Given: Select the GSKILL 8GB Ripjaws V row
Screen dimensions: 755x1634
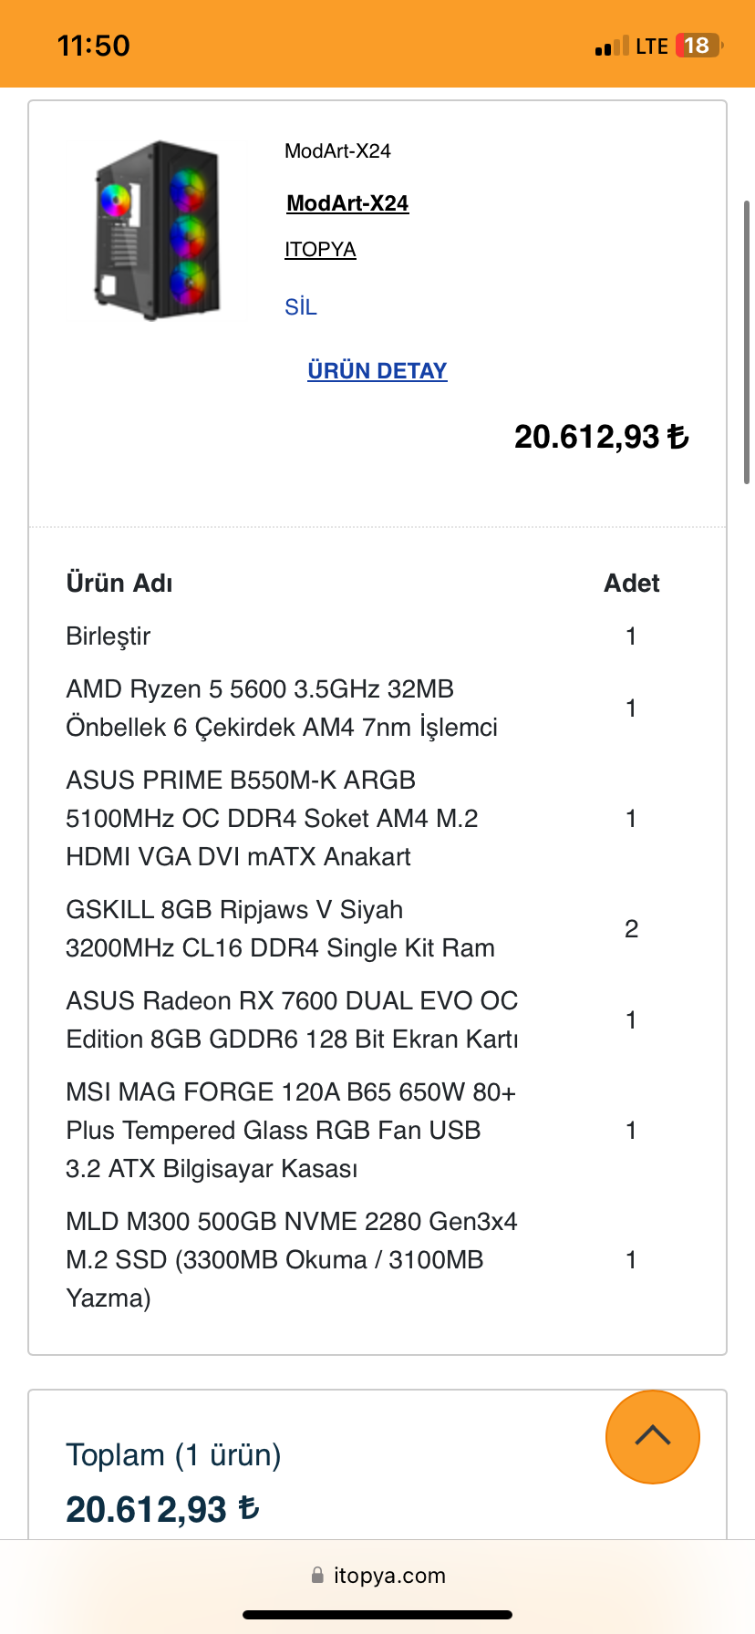Looking at the screenshot, I should click(280, 929).
